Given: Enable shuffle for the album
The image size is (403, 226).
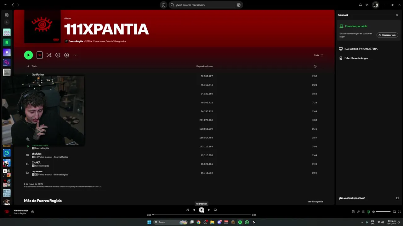Looking at the screenshot, I should pos(49,55).
